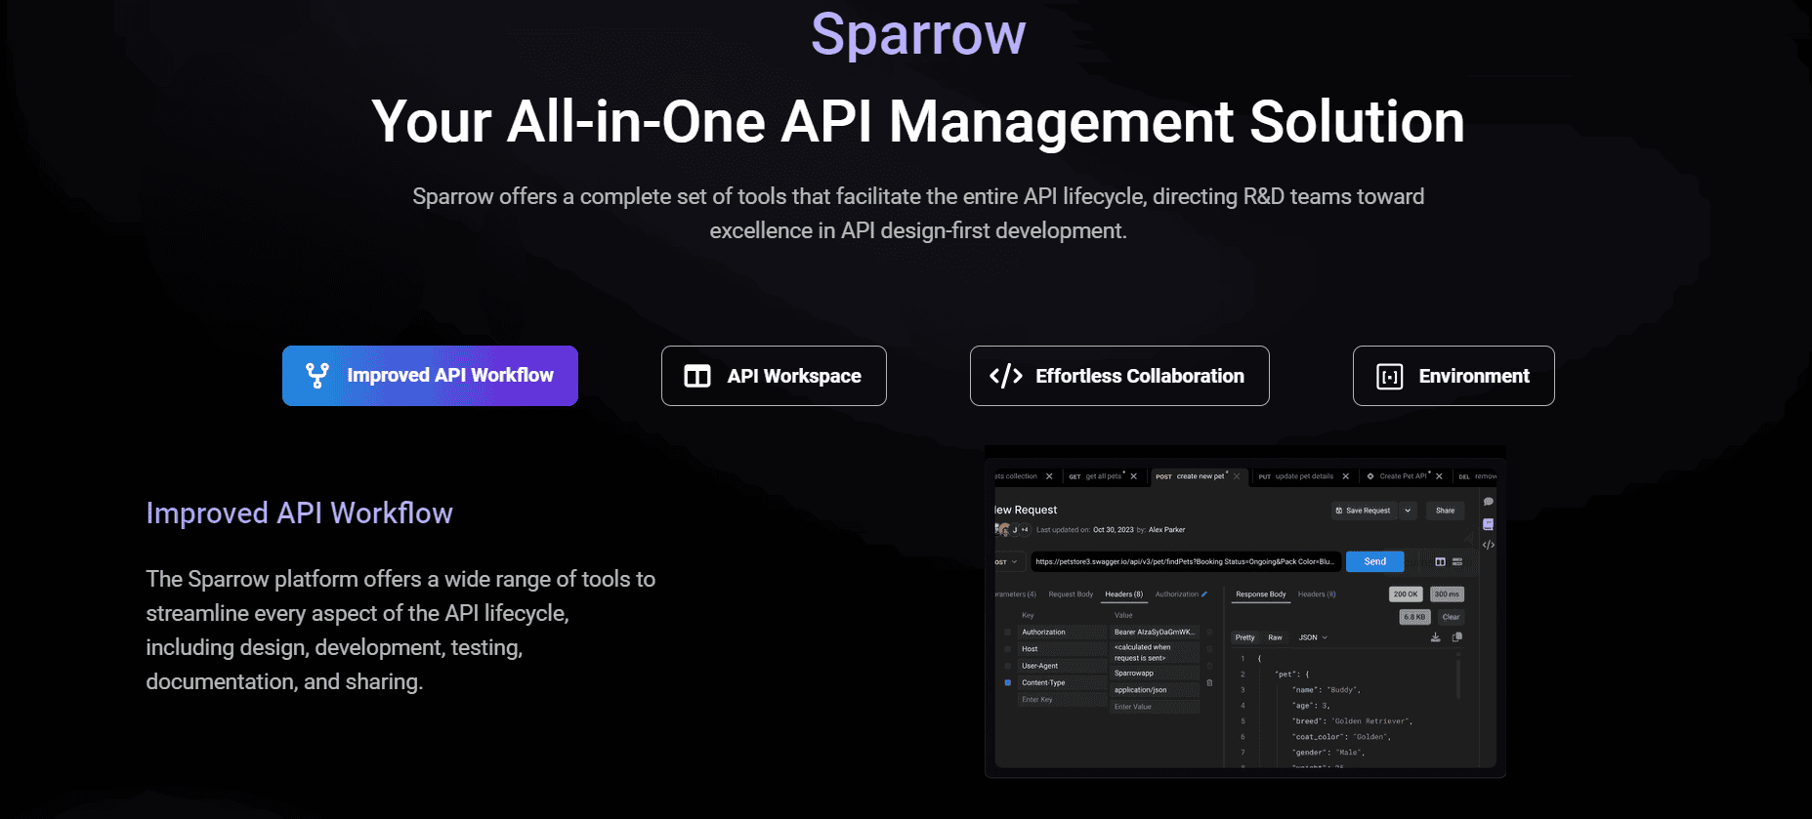Select Raw response view
This screenshot has width=1812, height=819.
click(x=1275, y=637)
